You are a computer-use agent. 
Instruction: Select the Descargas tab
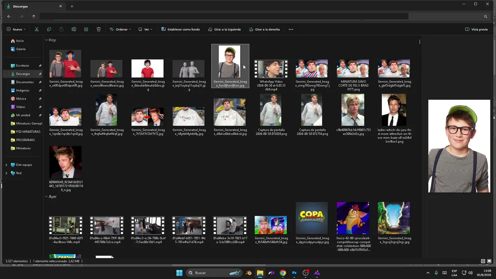(x=34, y=6)
